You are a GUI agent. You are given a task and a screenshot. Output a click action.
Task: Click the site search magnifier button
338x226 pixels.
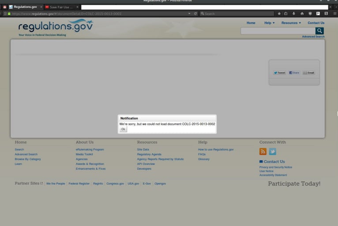click(319, 31)
